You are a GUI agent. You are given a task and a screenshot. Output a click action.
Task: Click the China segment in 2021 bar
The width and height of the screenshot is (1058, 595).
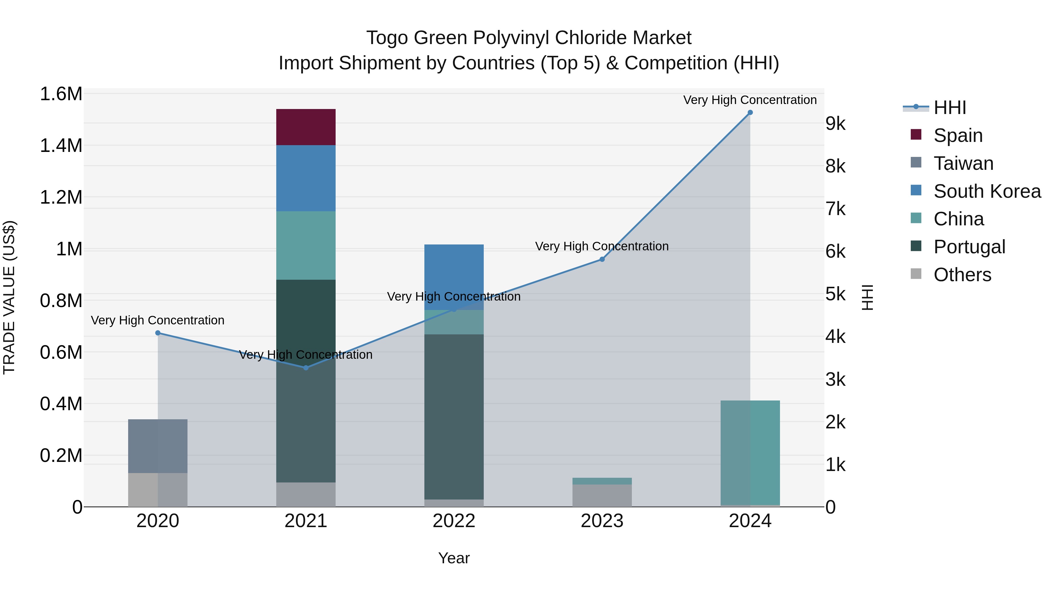[306, 246]
